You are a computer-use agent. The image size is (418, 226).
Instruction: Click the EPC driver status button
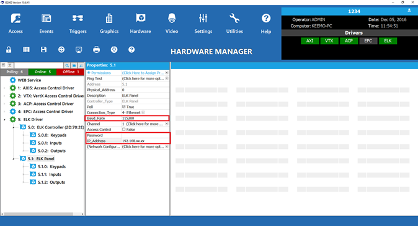(368, 41)
